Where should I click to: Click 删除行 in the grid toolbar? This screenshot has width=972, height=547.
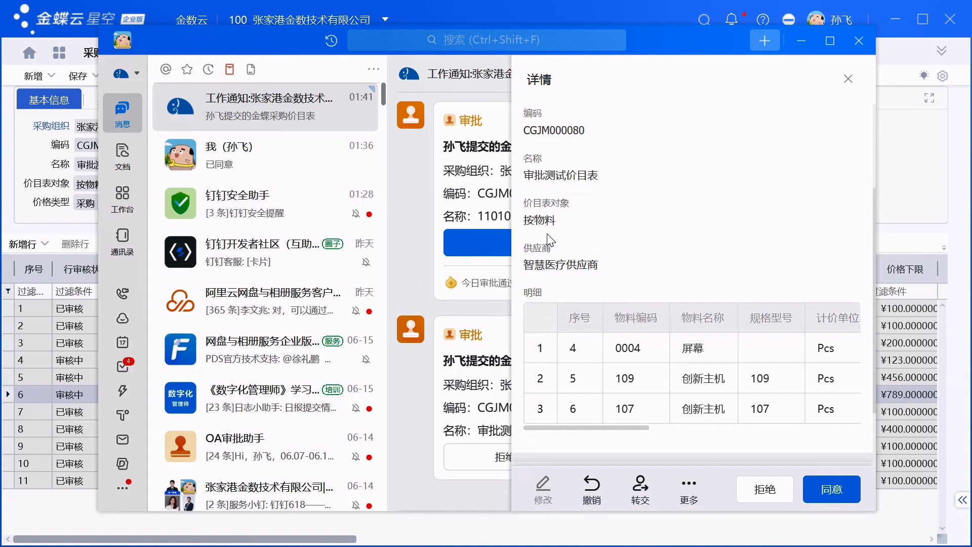pos(75,244)
